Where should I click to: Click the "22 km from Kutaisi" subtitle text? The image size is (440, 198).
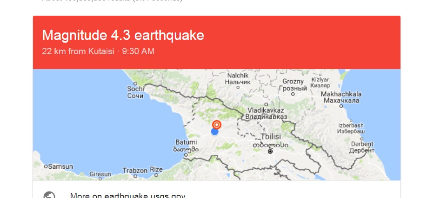78,51
